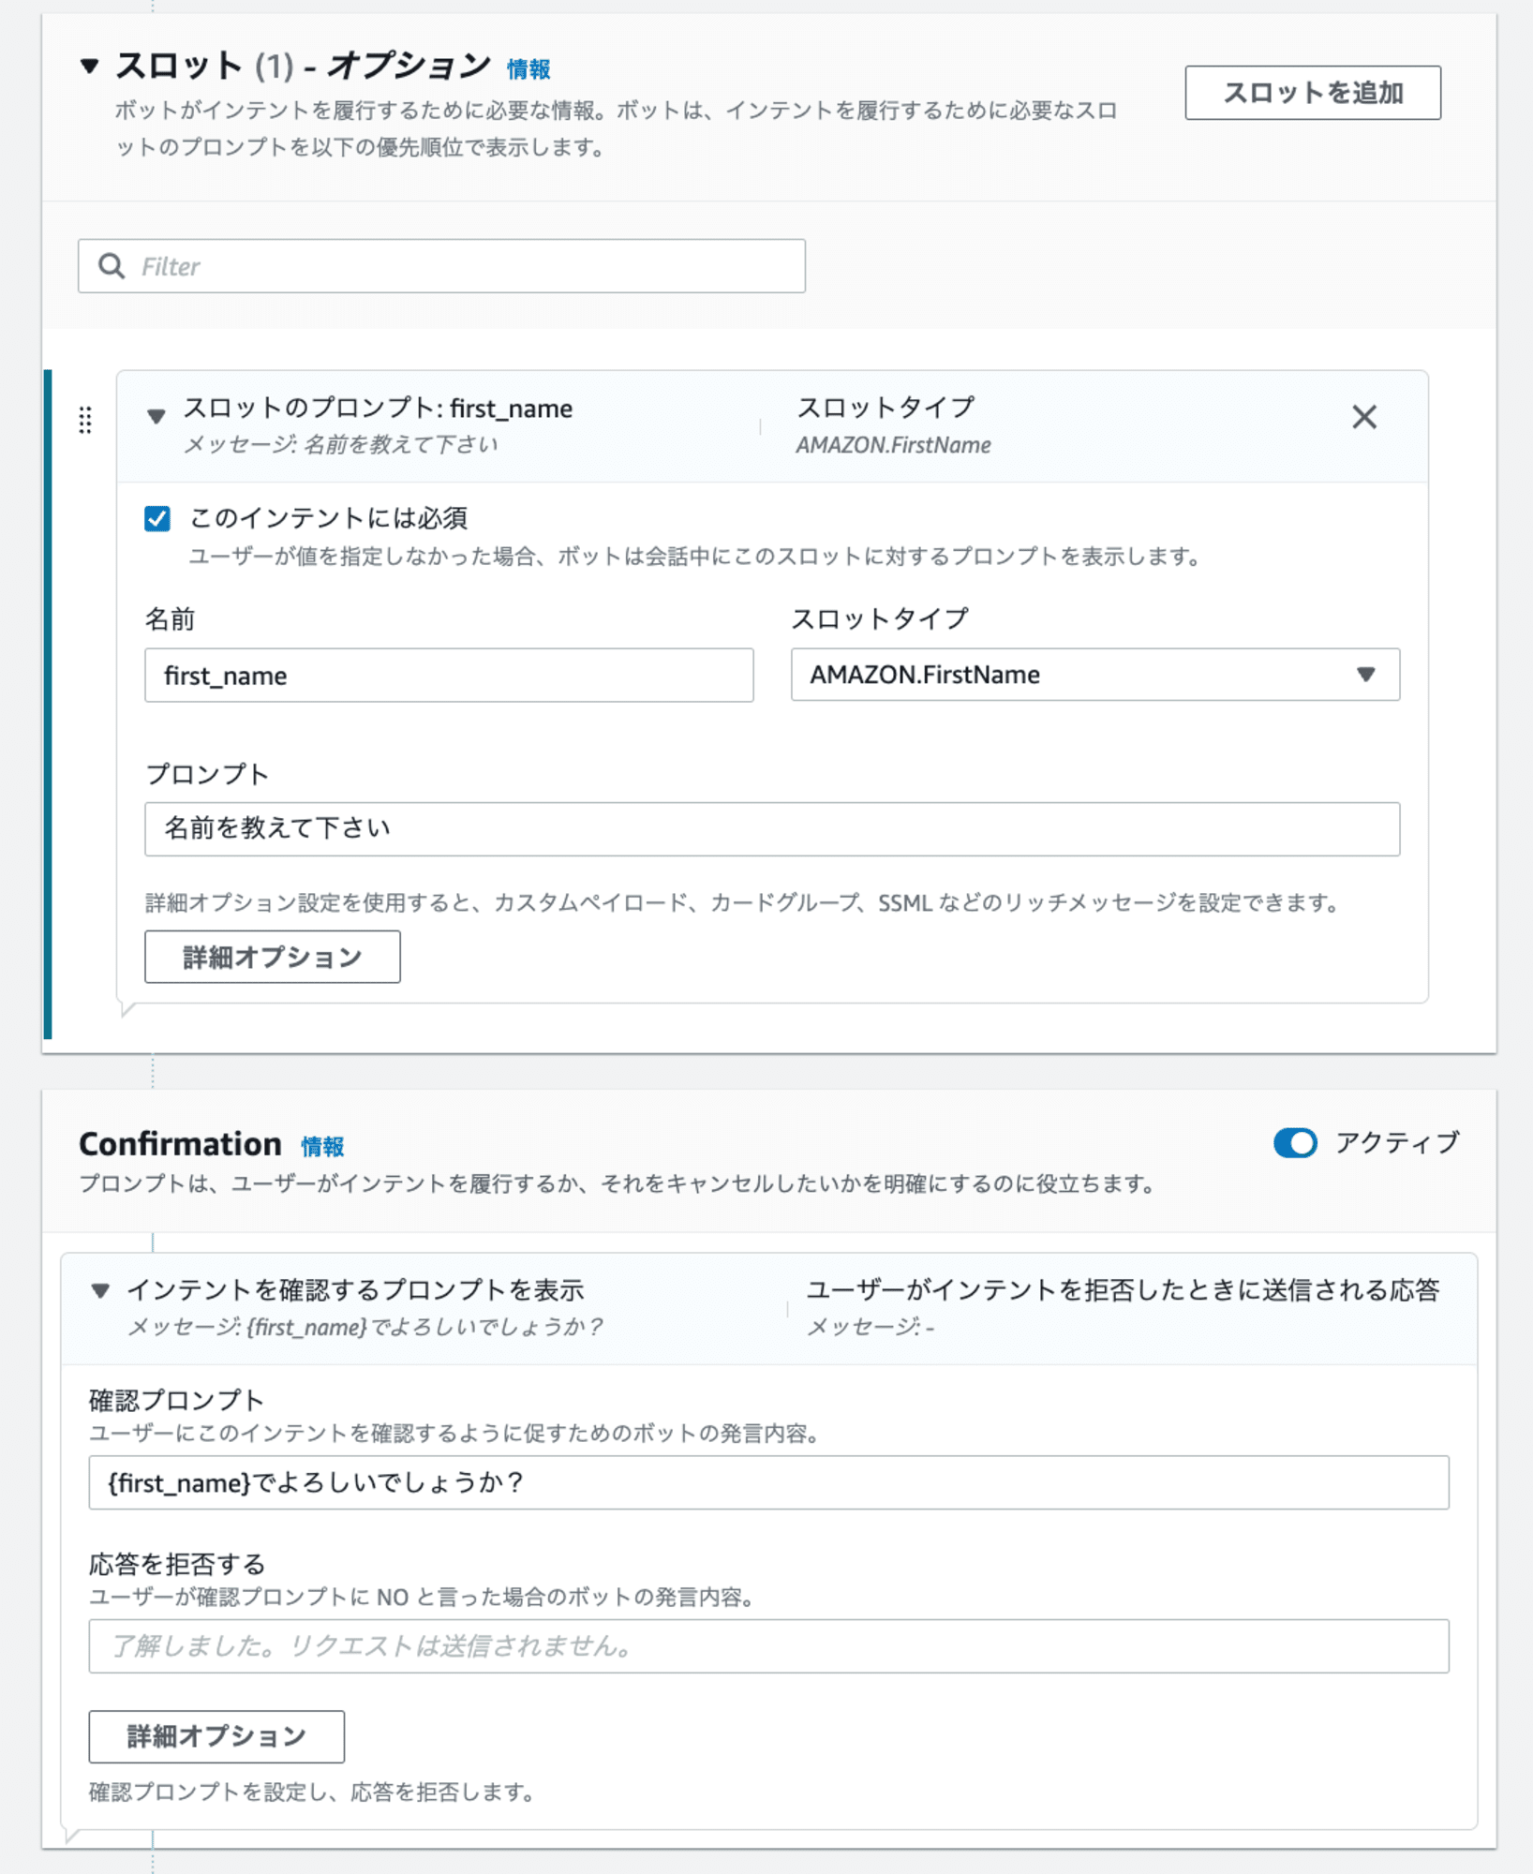
Task: Collapse the first_name slot prompt card
Action: click(156, 416)
